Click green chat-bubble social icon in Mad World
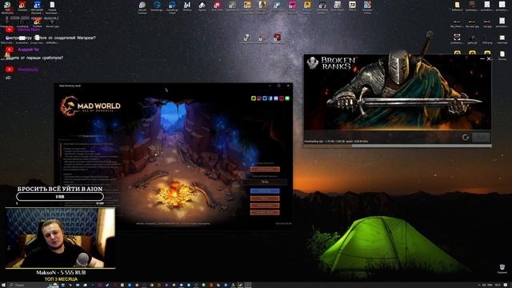 (287, 98)
